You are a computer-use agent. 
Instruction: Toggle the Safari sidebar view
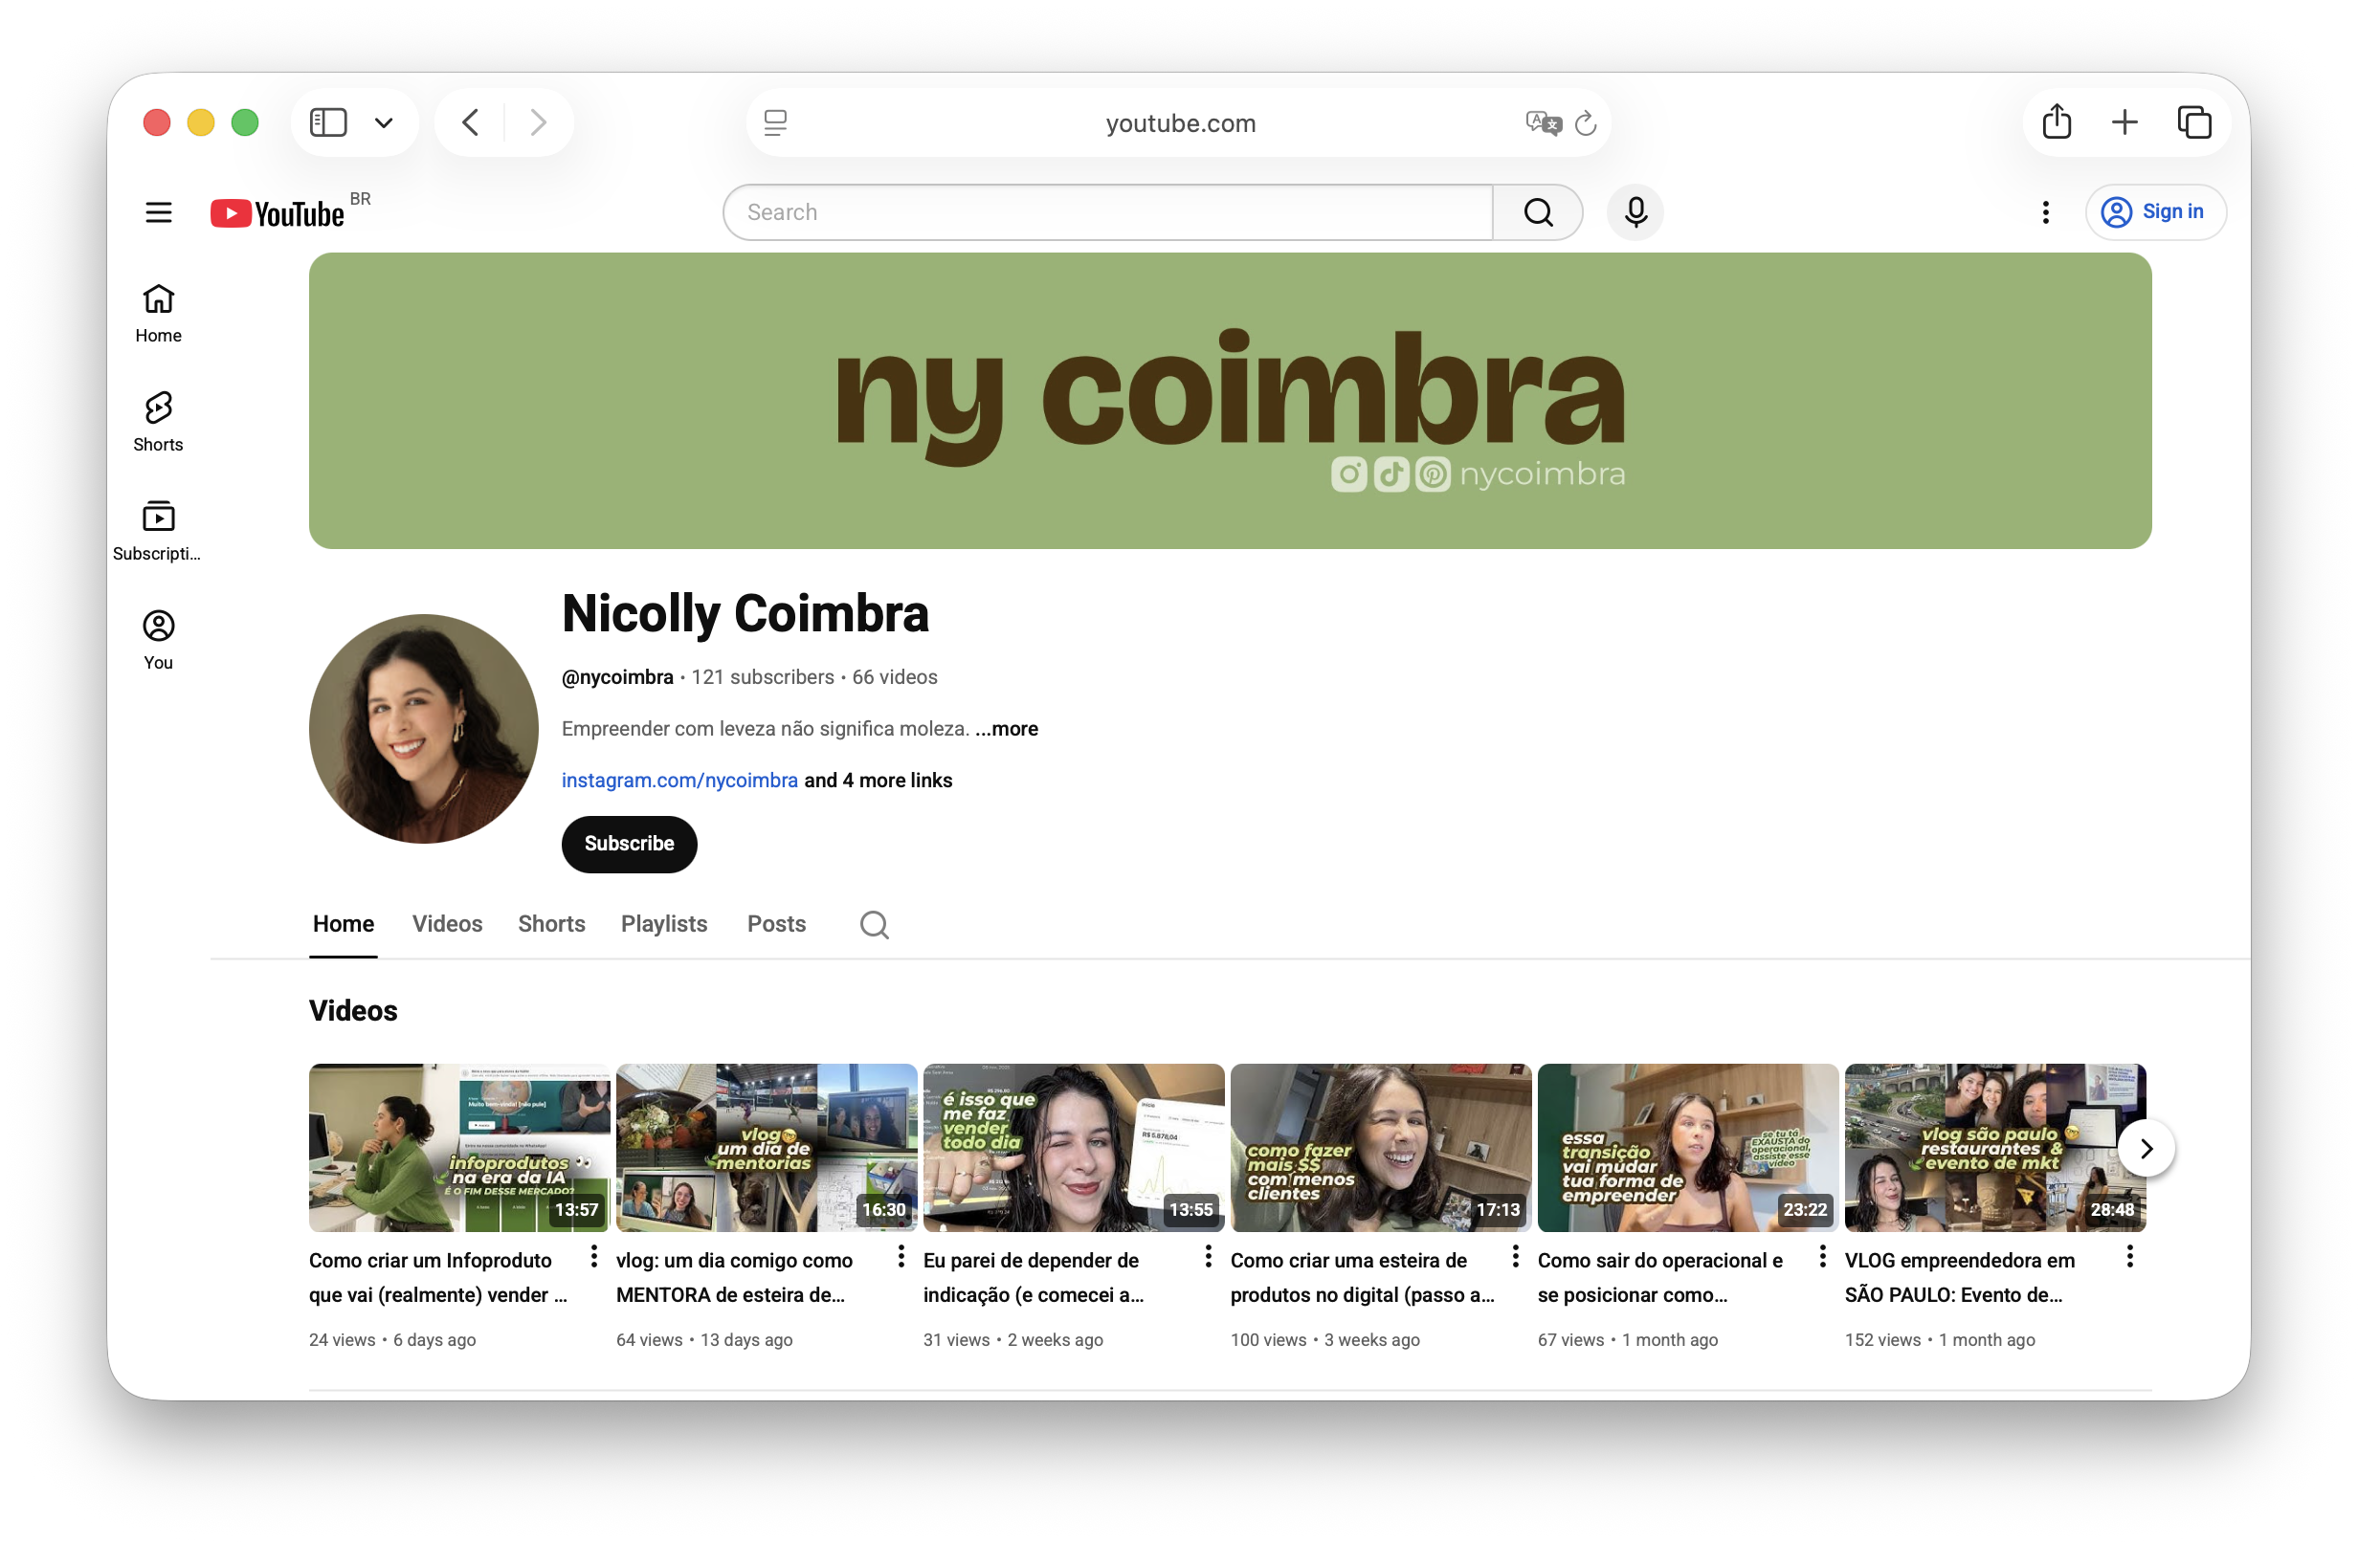(328, 121)
